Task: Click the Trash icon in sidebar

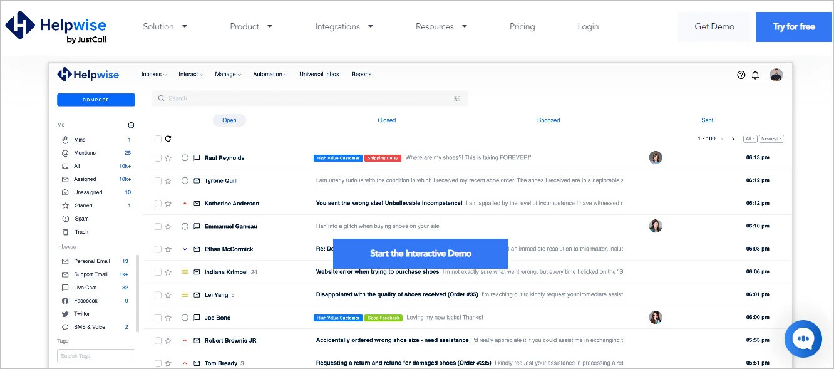Action: pos(65,232)
